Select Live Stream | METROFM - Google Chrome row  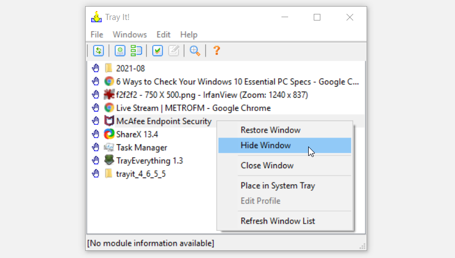[193, 108]
